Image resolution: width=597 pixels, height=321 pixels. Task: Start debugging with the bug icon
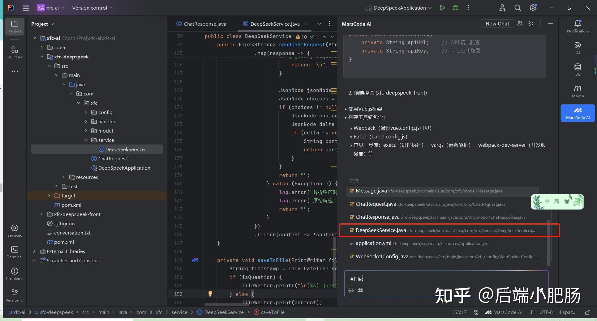click(455, 8)
